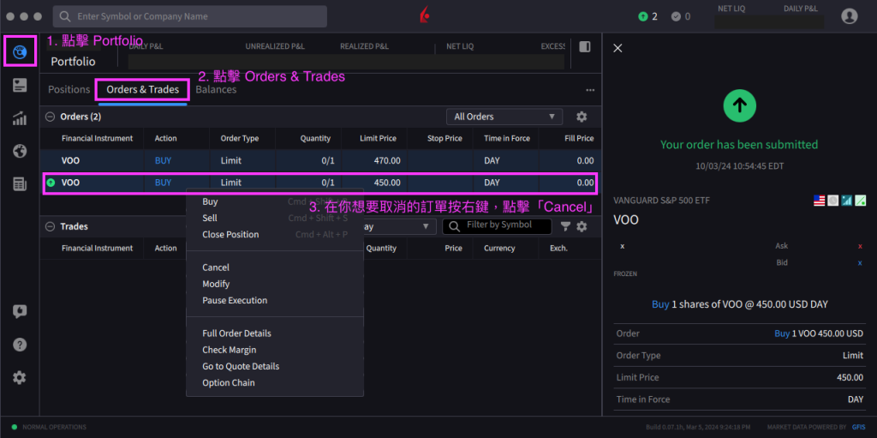This screenshot has height=438, width=877.
Task: Switch to the Positions tab
Action: (x=69, y=89)
